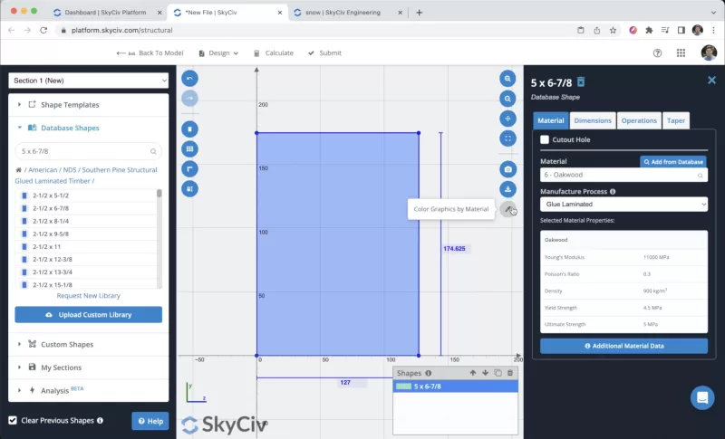Open the chat support bubble
The image size is (725, 439).
click(x=702, y=397)
